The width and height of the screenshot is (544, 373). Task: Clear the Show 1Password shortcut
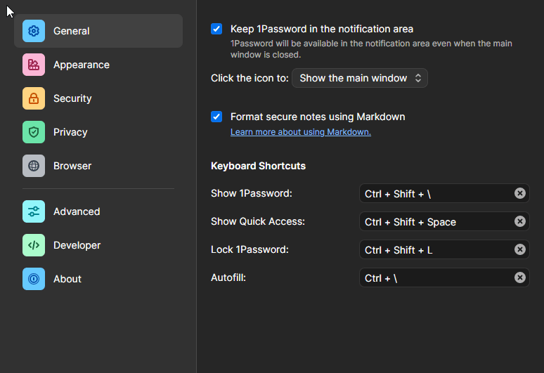point(519,193)
